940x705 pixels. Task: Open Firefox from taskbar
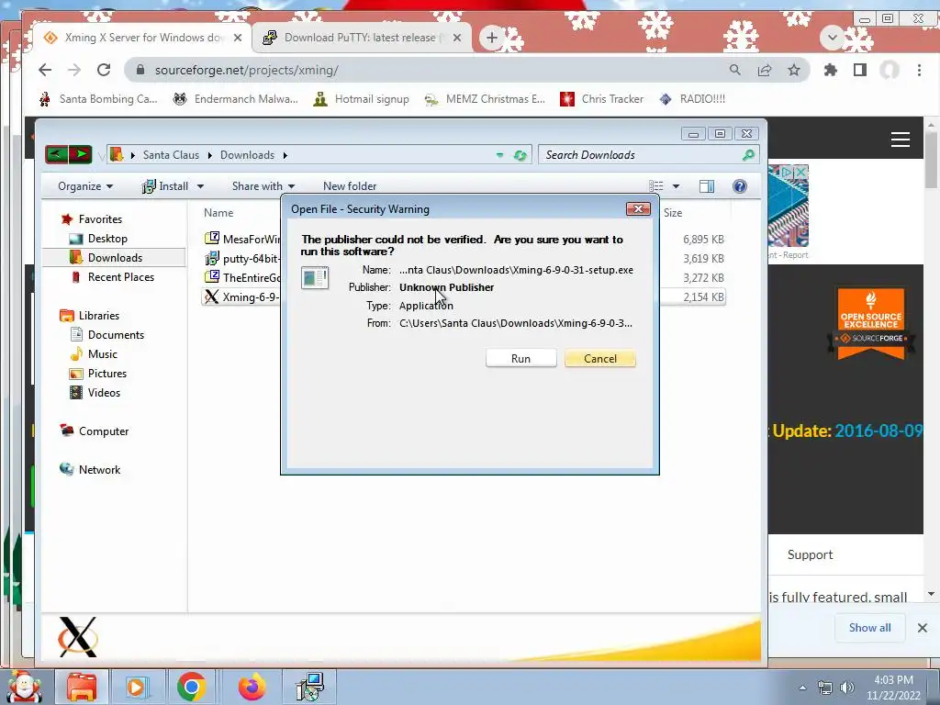tap(252, 687)
